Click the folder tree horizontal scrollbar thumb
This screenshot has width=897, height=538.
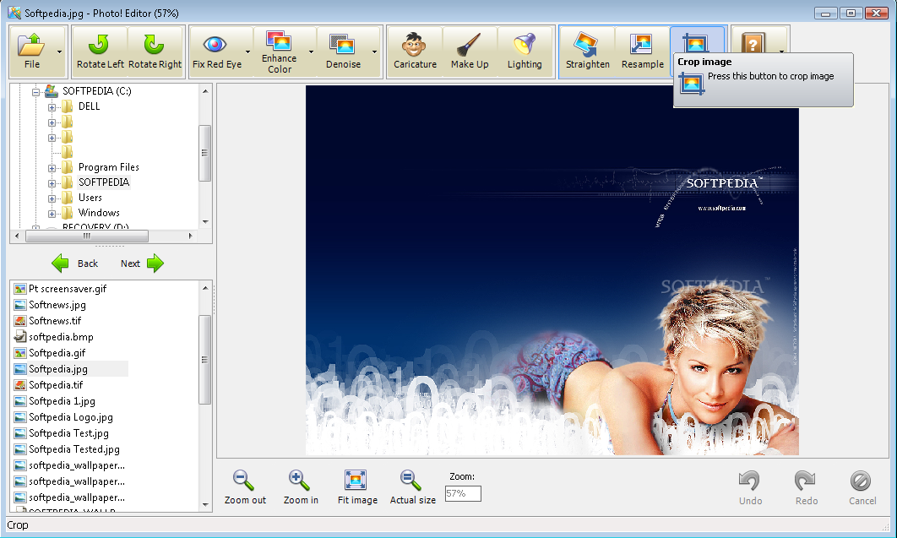pyautogui.click(x=86, y=236)
